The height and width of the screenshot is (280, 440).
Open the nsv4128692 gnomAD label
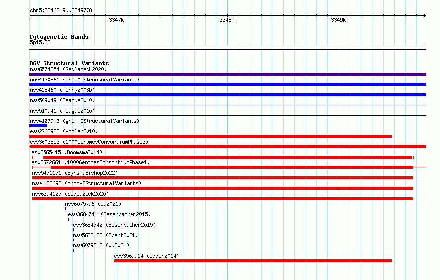(x=87, y=183)
